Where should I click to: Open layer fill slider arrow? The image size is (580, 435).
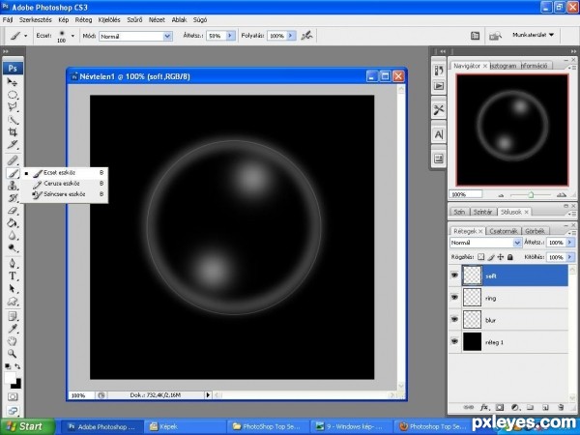coord(570,257)
